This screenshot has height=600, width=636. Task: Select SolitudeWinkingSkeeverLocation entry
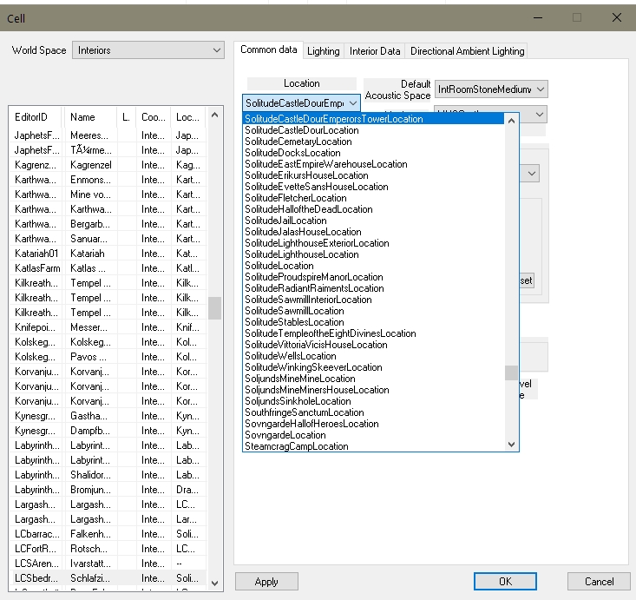pyautogui.click(x=313, y=367)
